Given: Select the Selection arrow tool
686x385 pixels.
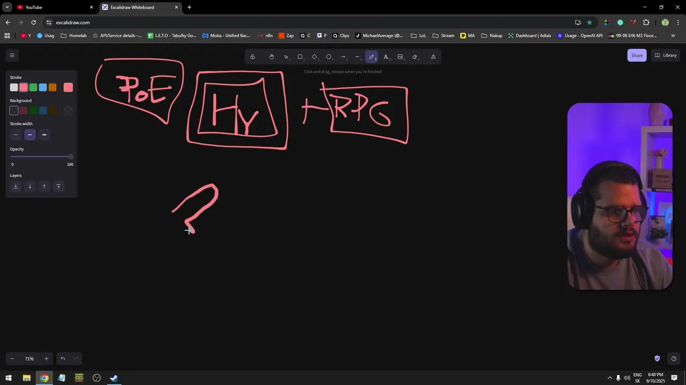Looking at the screenshot, I should coord(286,57).
